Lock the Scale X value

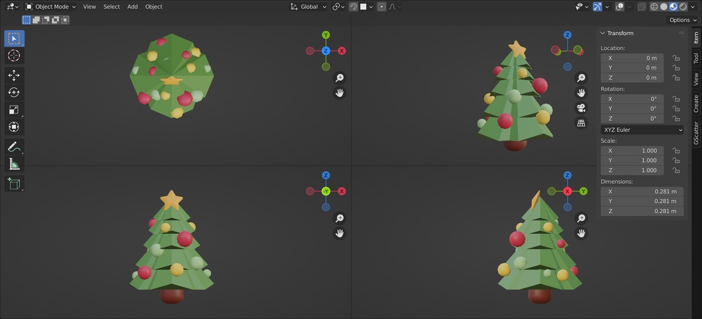tap(676, 150)
